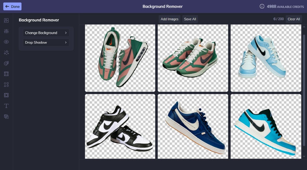Screen dimensions: 307x170
Task: Open the textures sidebar icon
Action: tap(6, 95)
